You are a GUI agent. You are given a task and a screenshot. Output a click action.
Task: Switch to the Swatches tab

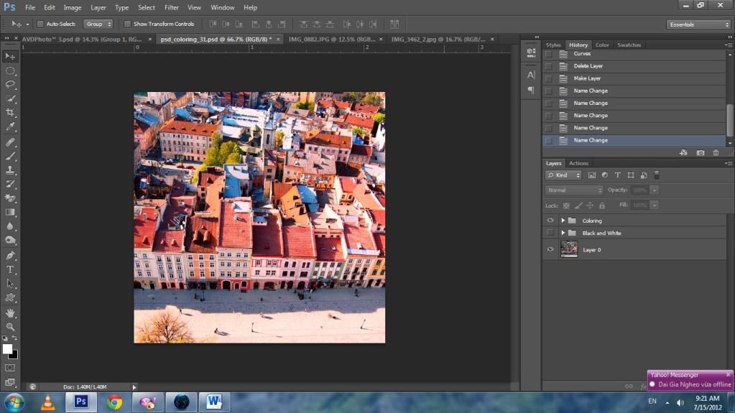click(629, 45)
